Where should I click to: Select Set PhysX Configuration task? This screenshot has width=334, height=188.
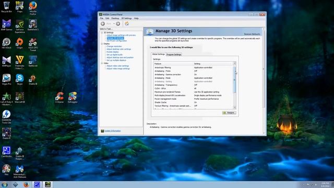[117, 41]
